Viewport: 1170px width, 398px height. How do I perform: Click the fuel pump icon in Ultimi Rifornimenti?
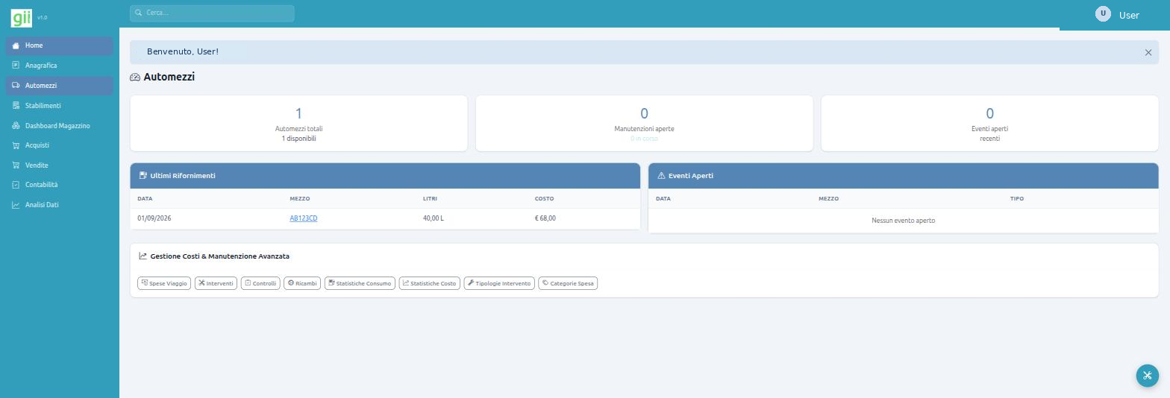click(x=143, y=176)
